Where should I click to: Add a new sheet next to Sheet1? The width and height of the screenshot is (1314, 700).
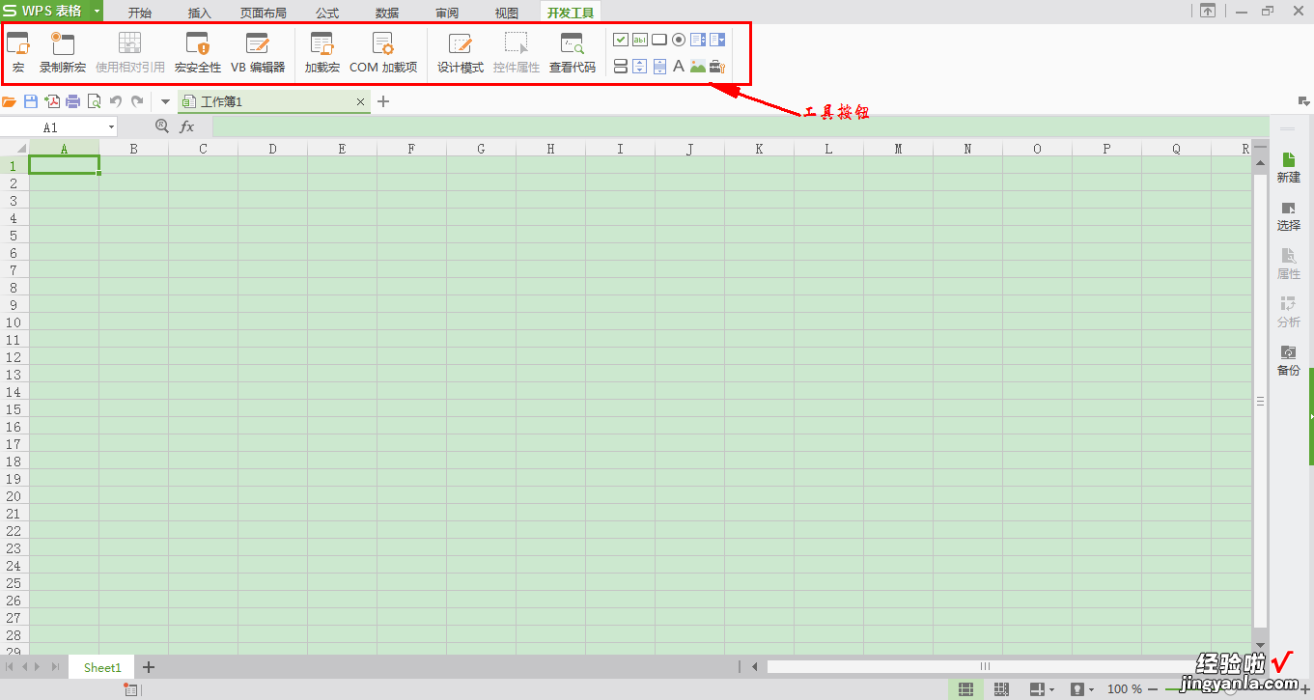pyautogui.click(x=149, y=667)
